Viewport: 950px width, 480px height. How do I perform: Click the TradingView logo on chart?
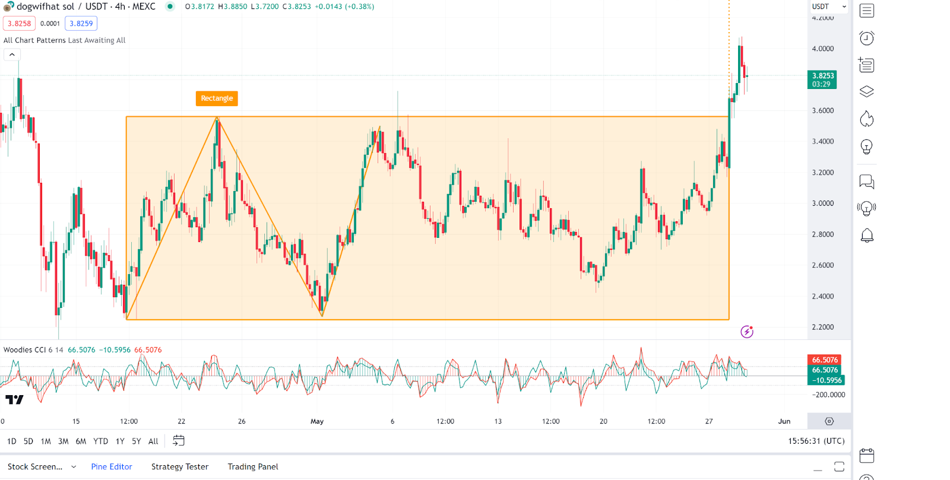tap(14, 400)
